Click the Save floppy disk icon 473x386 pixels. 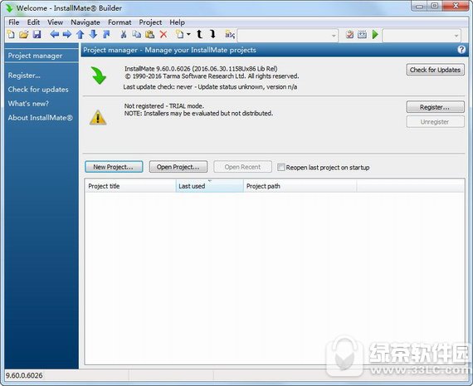(37, 34)
